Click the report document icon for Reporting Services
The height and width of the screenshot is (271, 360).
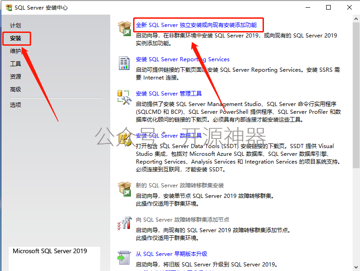coord(124,63)
